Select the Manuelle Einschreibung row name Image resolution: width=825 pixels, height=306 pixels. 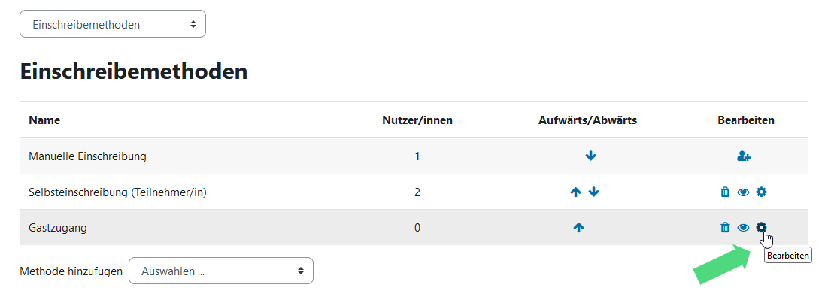tap(87, 156)
